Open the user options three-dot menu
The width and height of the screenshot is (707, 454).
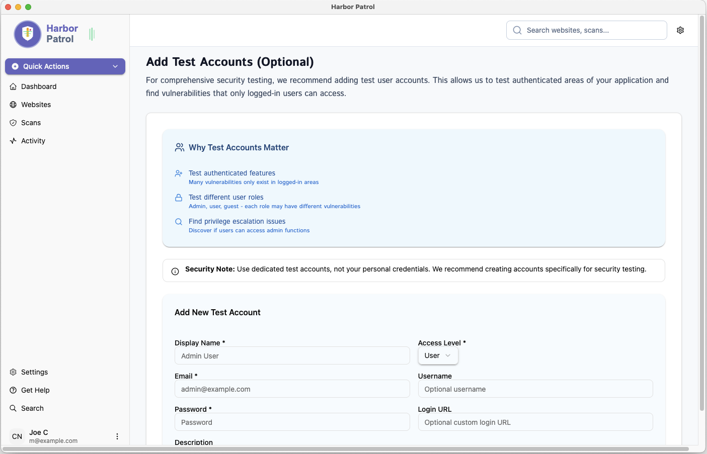117,436
